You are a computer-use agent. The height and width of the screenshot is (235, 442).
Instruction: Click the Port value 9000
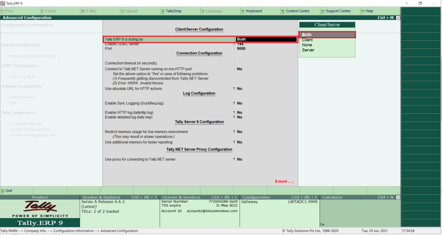pyautogui.click(x=241, y=48)
